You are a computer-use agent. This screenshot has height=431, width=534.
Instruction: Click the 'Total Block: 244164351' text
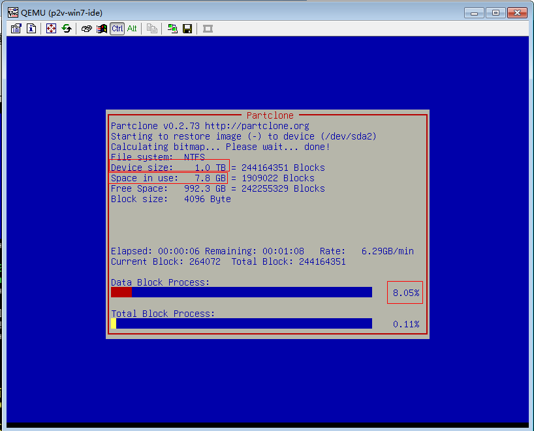click(x=289, y=261)
